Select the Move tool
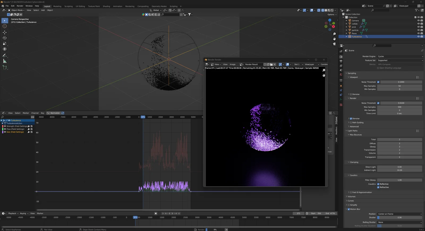 (x=5, y=32)
